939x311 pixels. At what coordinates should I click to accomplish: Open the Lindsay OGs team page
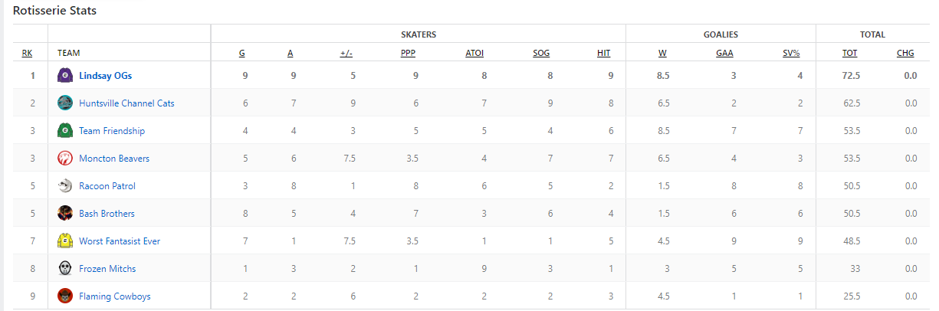105,76
